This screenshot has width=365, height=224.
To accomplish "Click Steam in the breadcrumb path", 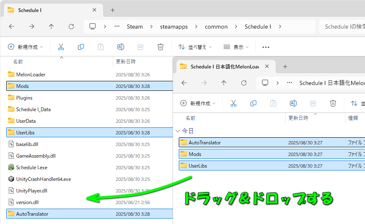I will tap(135, 27).
